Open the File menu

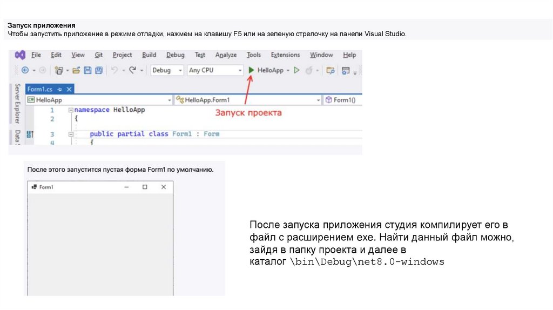(36, 55)
